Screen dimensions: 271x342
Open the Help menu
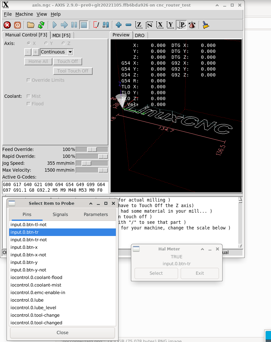coord(56,14)
